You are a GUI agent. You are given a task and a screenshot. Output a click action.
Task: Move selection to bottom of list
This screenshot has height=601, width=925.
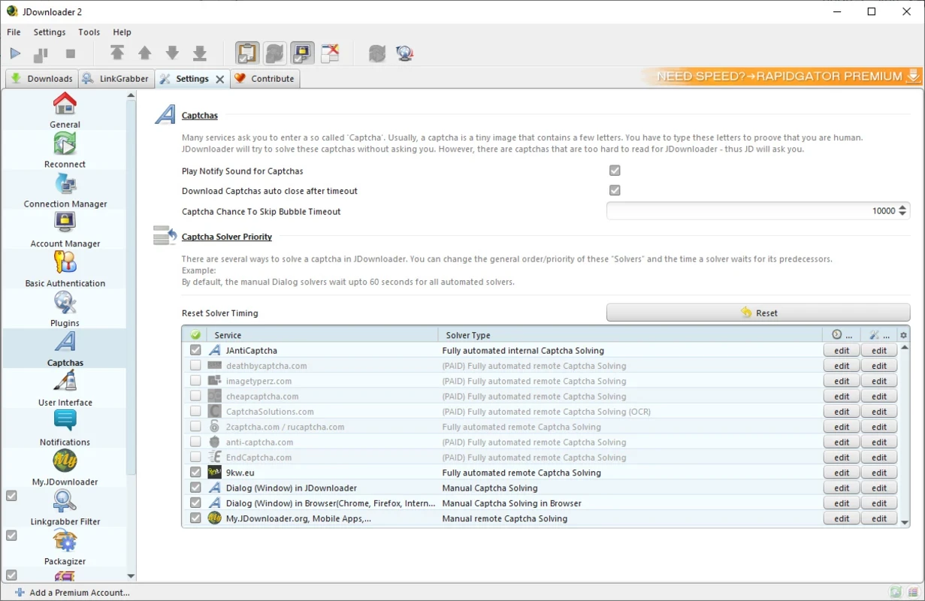(200, 53)
